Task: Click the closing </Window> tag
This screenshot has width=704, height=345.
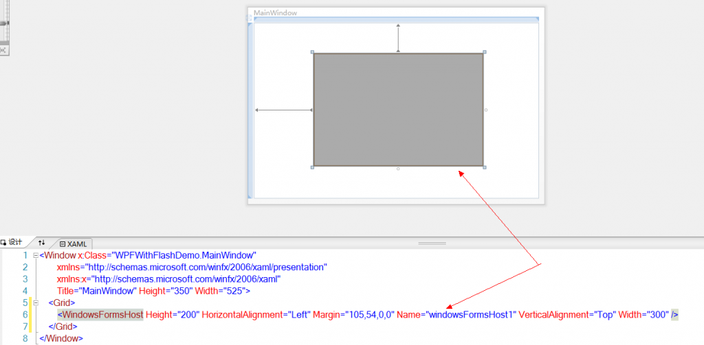Action: pyautogui.click(x=61, y=338)
